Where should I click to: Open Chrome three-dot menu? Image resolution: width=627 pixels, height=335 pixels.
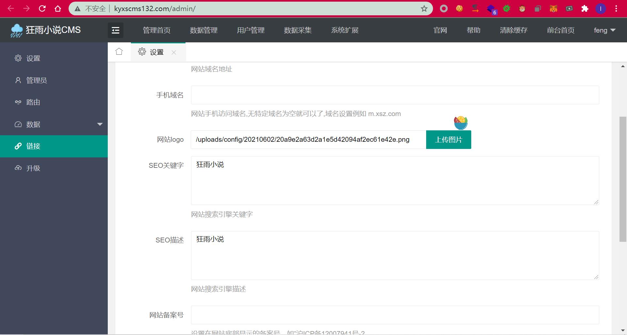pos(616,9)
